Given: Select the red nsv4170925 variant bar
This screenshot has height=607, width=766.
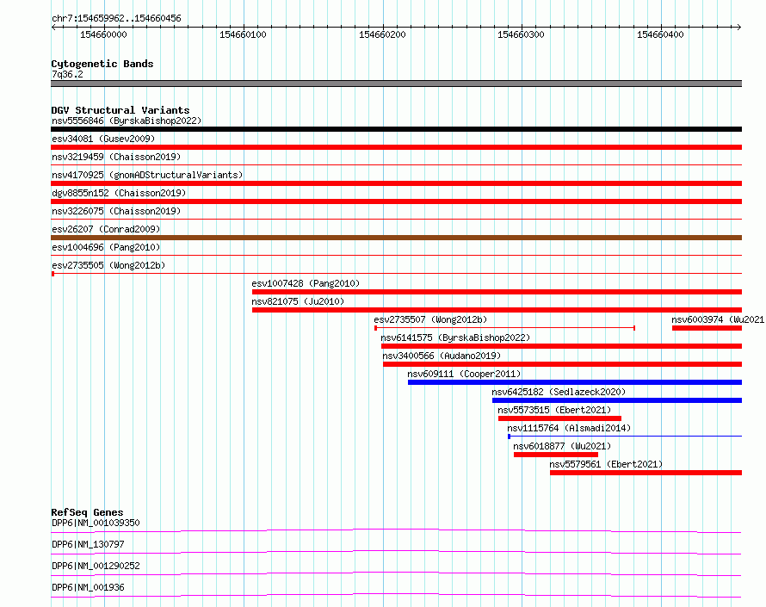Looking at the screenshot, I should coord(396,183).
